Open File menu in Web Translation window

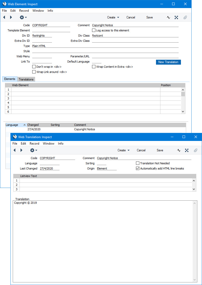tap(15, 144)
